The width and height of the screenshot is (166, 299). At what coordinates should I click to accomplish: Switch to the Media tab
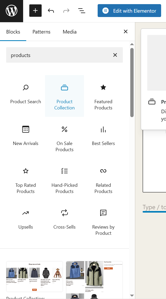point(70,32)
